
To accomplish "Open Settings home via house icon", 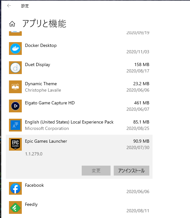I will pyautogui.click(x=12, y=24).
